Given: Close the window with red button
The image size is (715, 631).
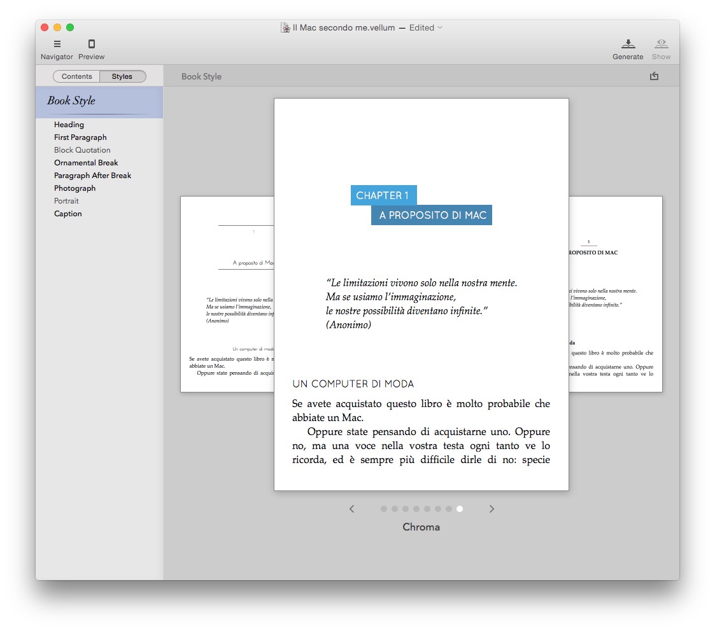Looking at the screenshot, I should pos(45,27).
